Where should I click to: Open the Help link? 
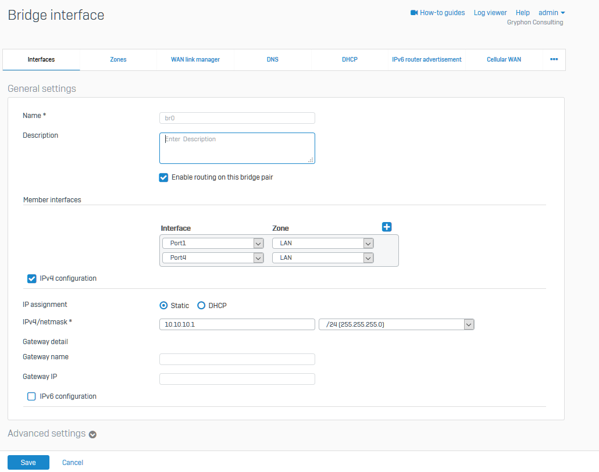point(523,13)
